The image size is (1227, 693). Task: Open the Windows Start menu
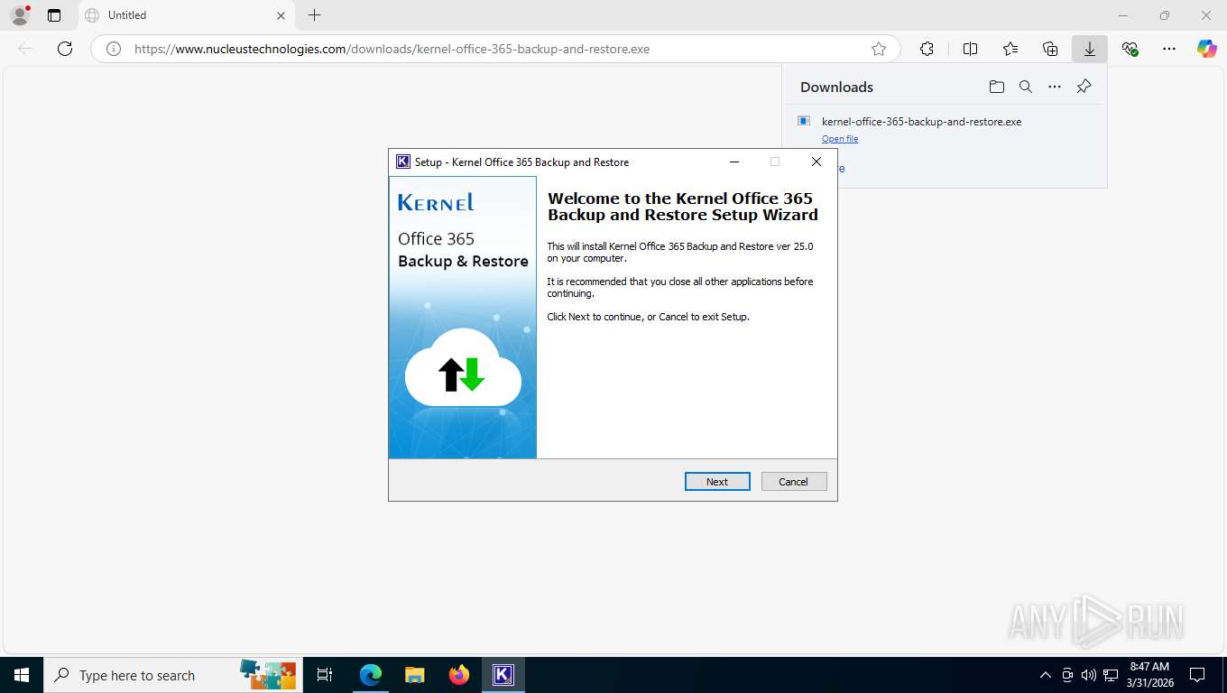pyautogui.click(x=22, y=675)
